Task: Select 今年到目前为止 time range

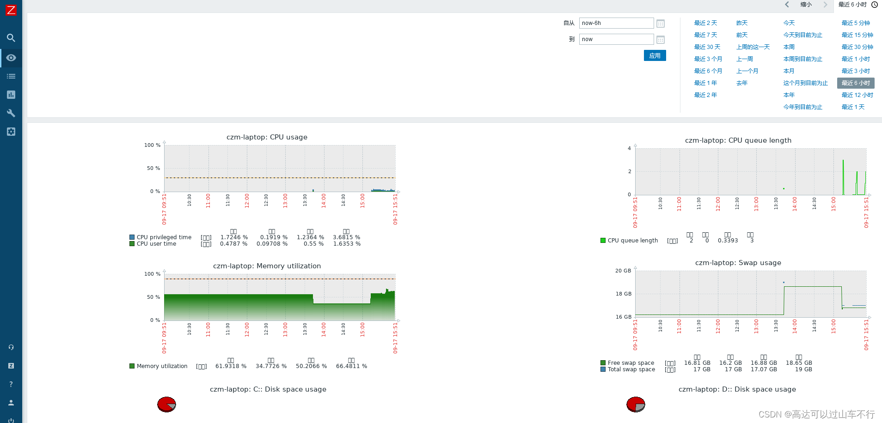Action: (x=803, y=107)
